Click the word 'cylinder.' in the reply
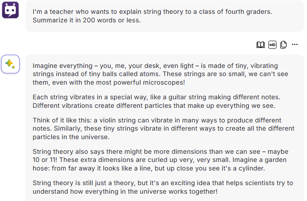 click(252, 168)
